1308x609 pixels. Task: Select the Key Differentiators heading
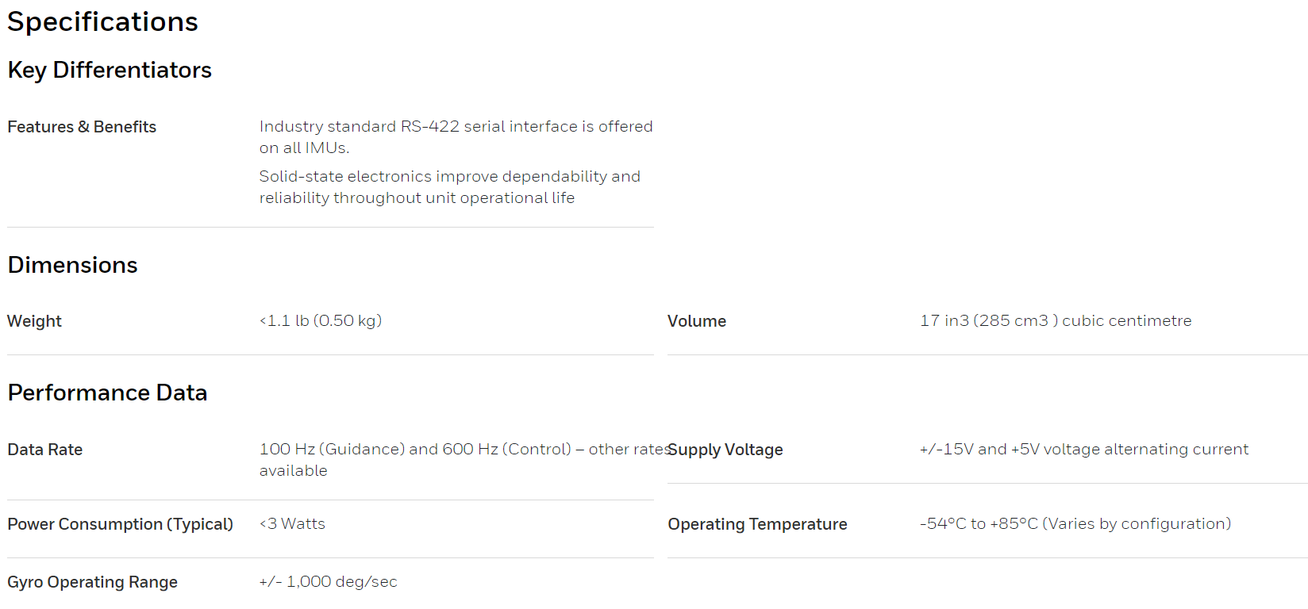[110, 71]
